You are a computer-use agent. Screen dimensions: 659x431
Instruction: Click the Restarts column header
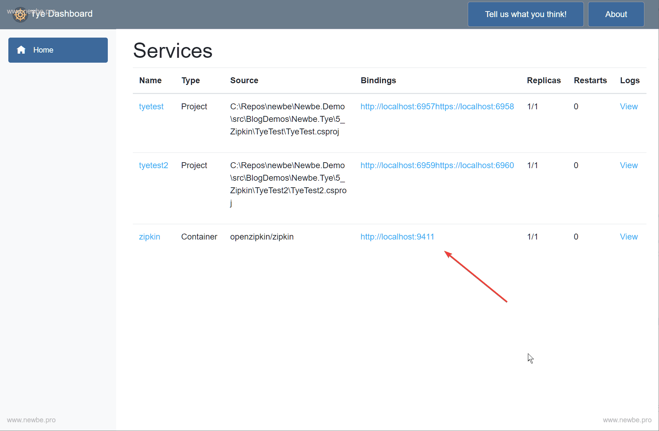coord(590,80)
